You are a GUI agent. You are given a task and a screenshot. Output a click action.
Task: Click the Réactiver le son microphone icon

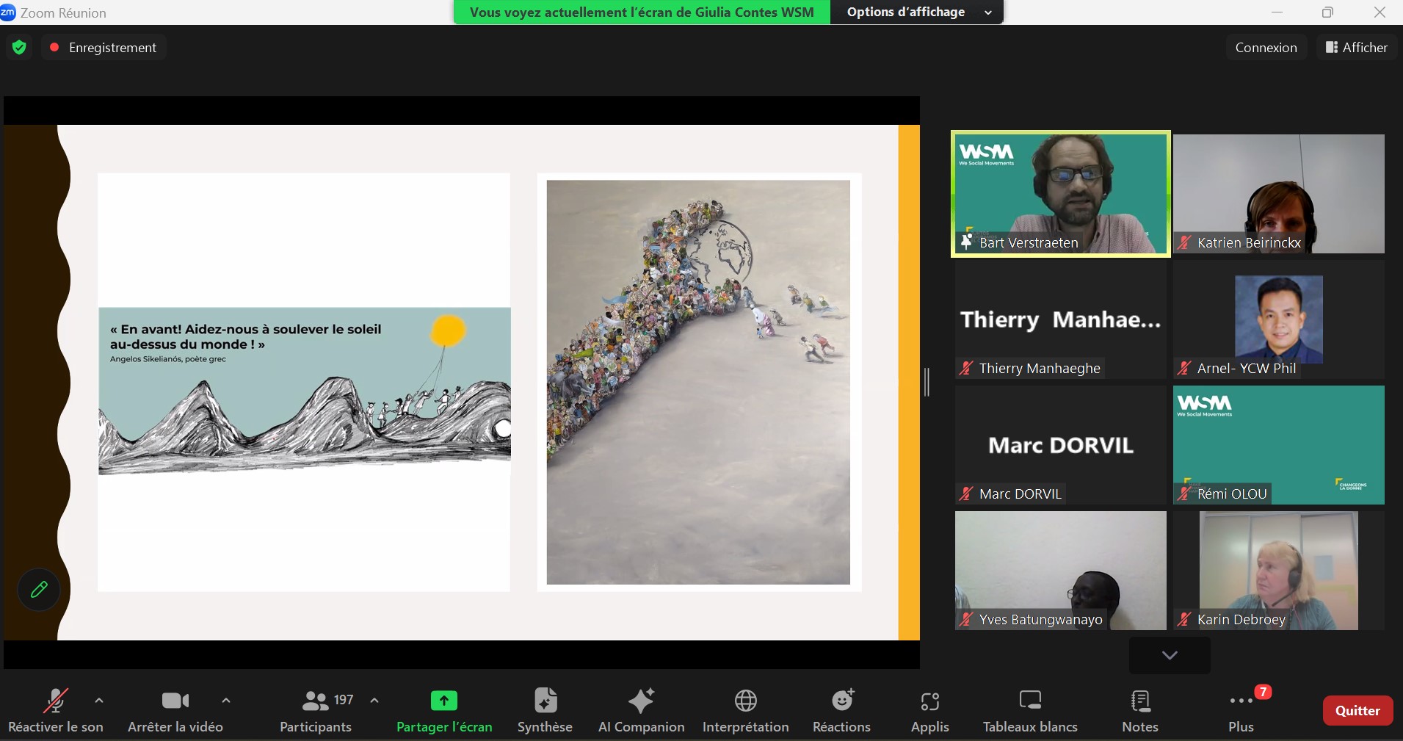pos(56,701)
